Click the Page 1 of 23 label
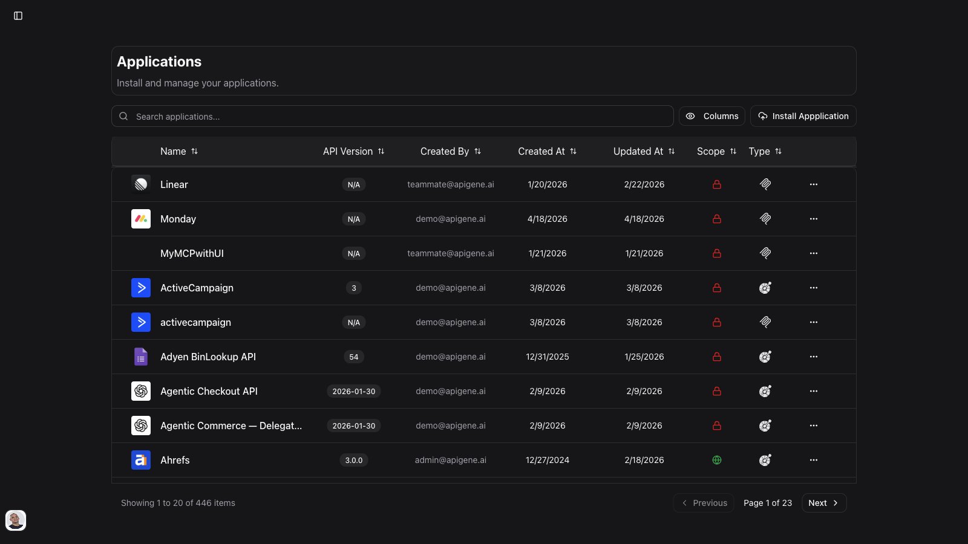The image size is (968, 544). point(768,503)
